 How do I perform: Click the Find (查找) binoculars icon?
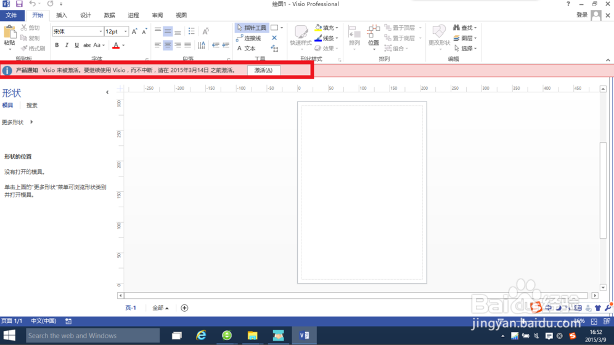457,28
